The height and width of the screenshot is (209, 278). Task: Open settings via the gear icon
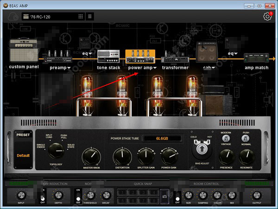267,17
